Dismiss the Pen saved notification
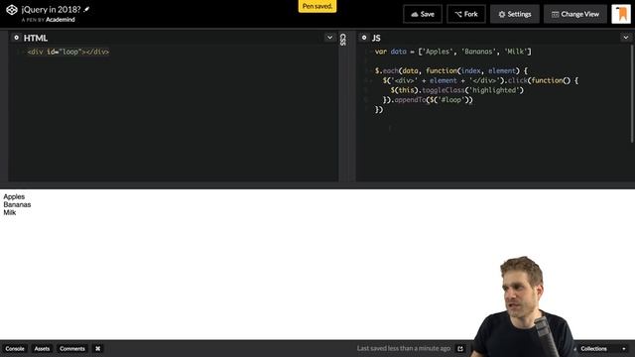The width and height of the screenshot is (635, 357). [317, 6]
